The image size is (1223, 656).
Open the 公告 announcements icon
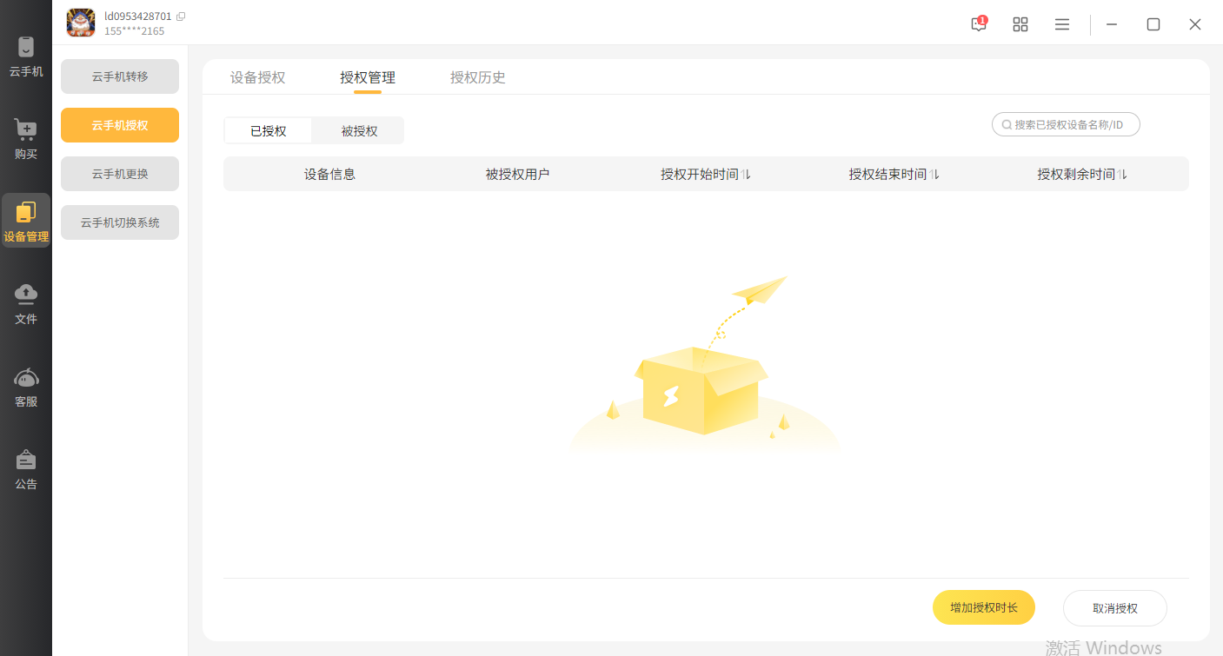click(26, 469)
